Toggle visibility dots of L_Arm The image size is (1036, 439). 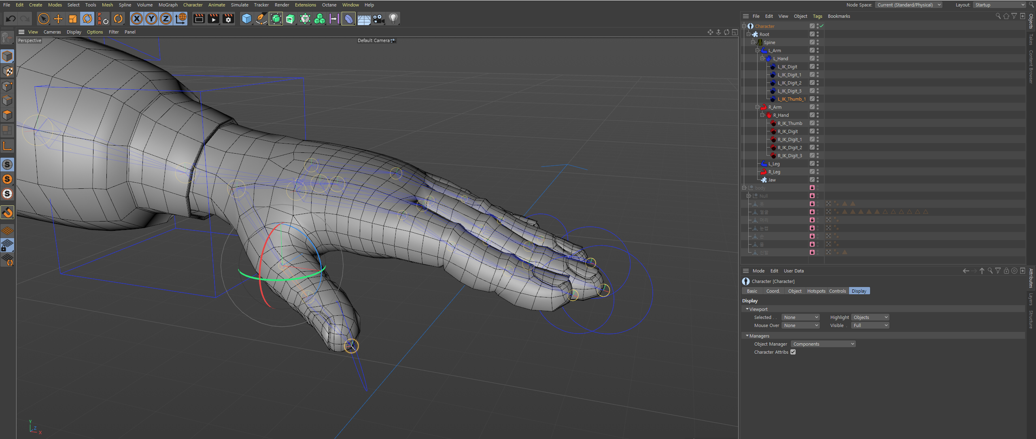coord(817,50)
